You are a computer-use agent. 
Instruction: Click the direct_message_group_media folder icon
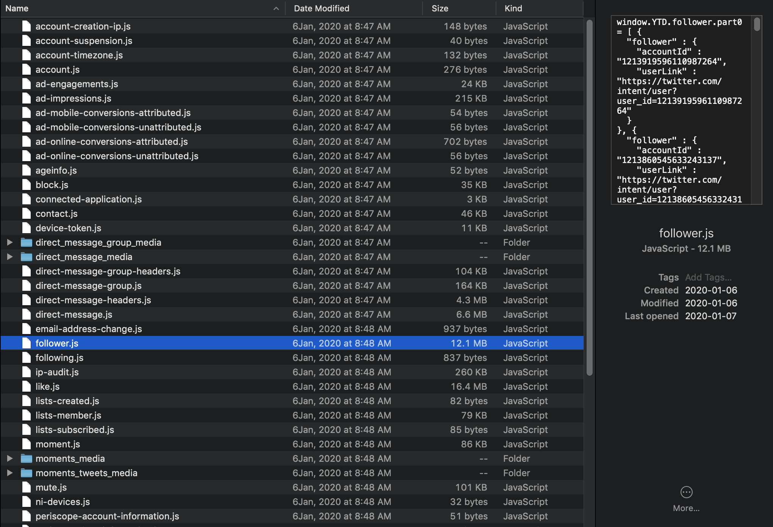(26, 242)
